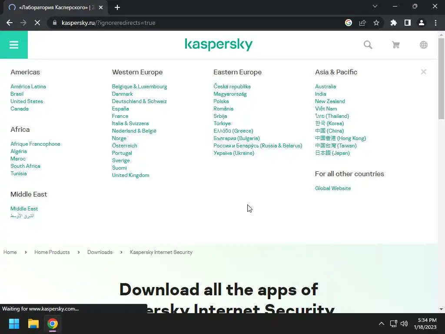Select South Africa region

point(25,166)
